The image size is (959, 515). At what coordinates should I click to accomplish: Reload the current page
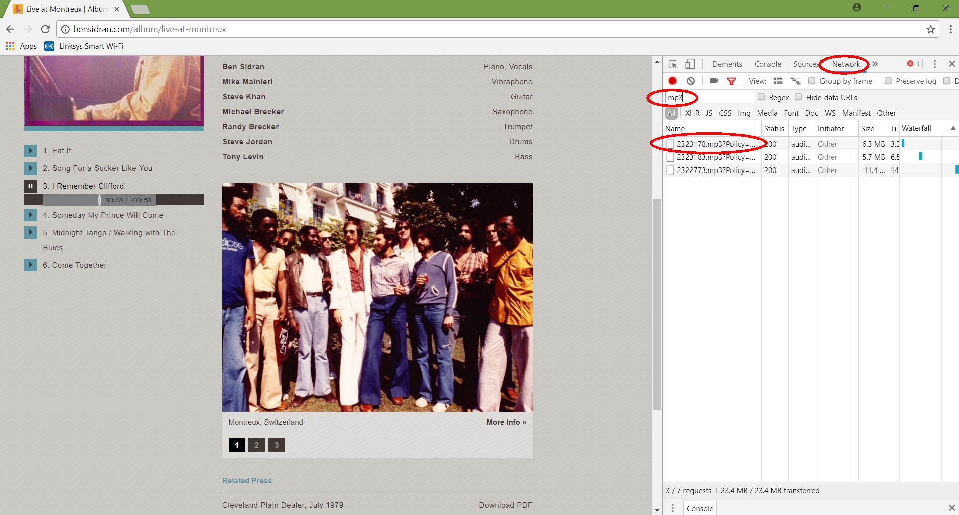pyautogui.click(x=45, y=29)
